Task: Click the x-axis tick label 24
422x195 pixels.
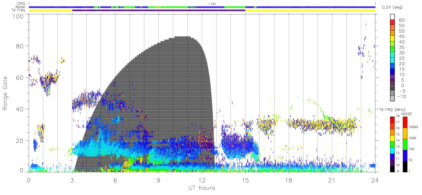Action: 375,180
